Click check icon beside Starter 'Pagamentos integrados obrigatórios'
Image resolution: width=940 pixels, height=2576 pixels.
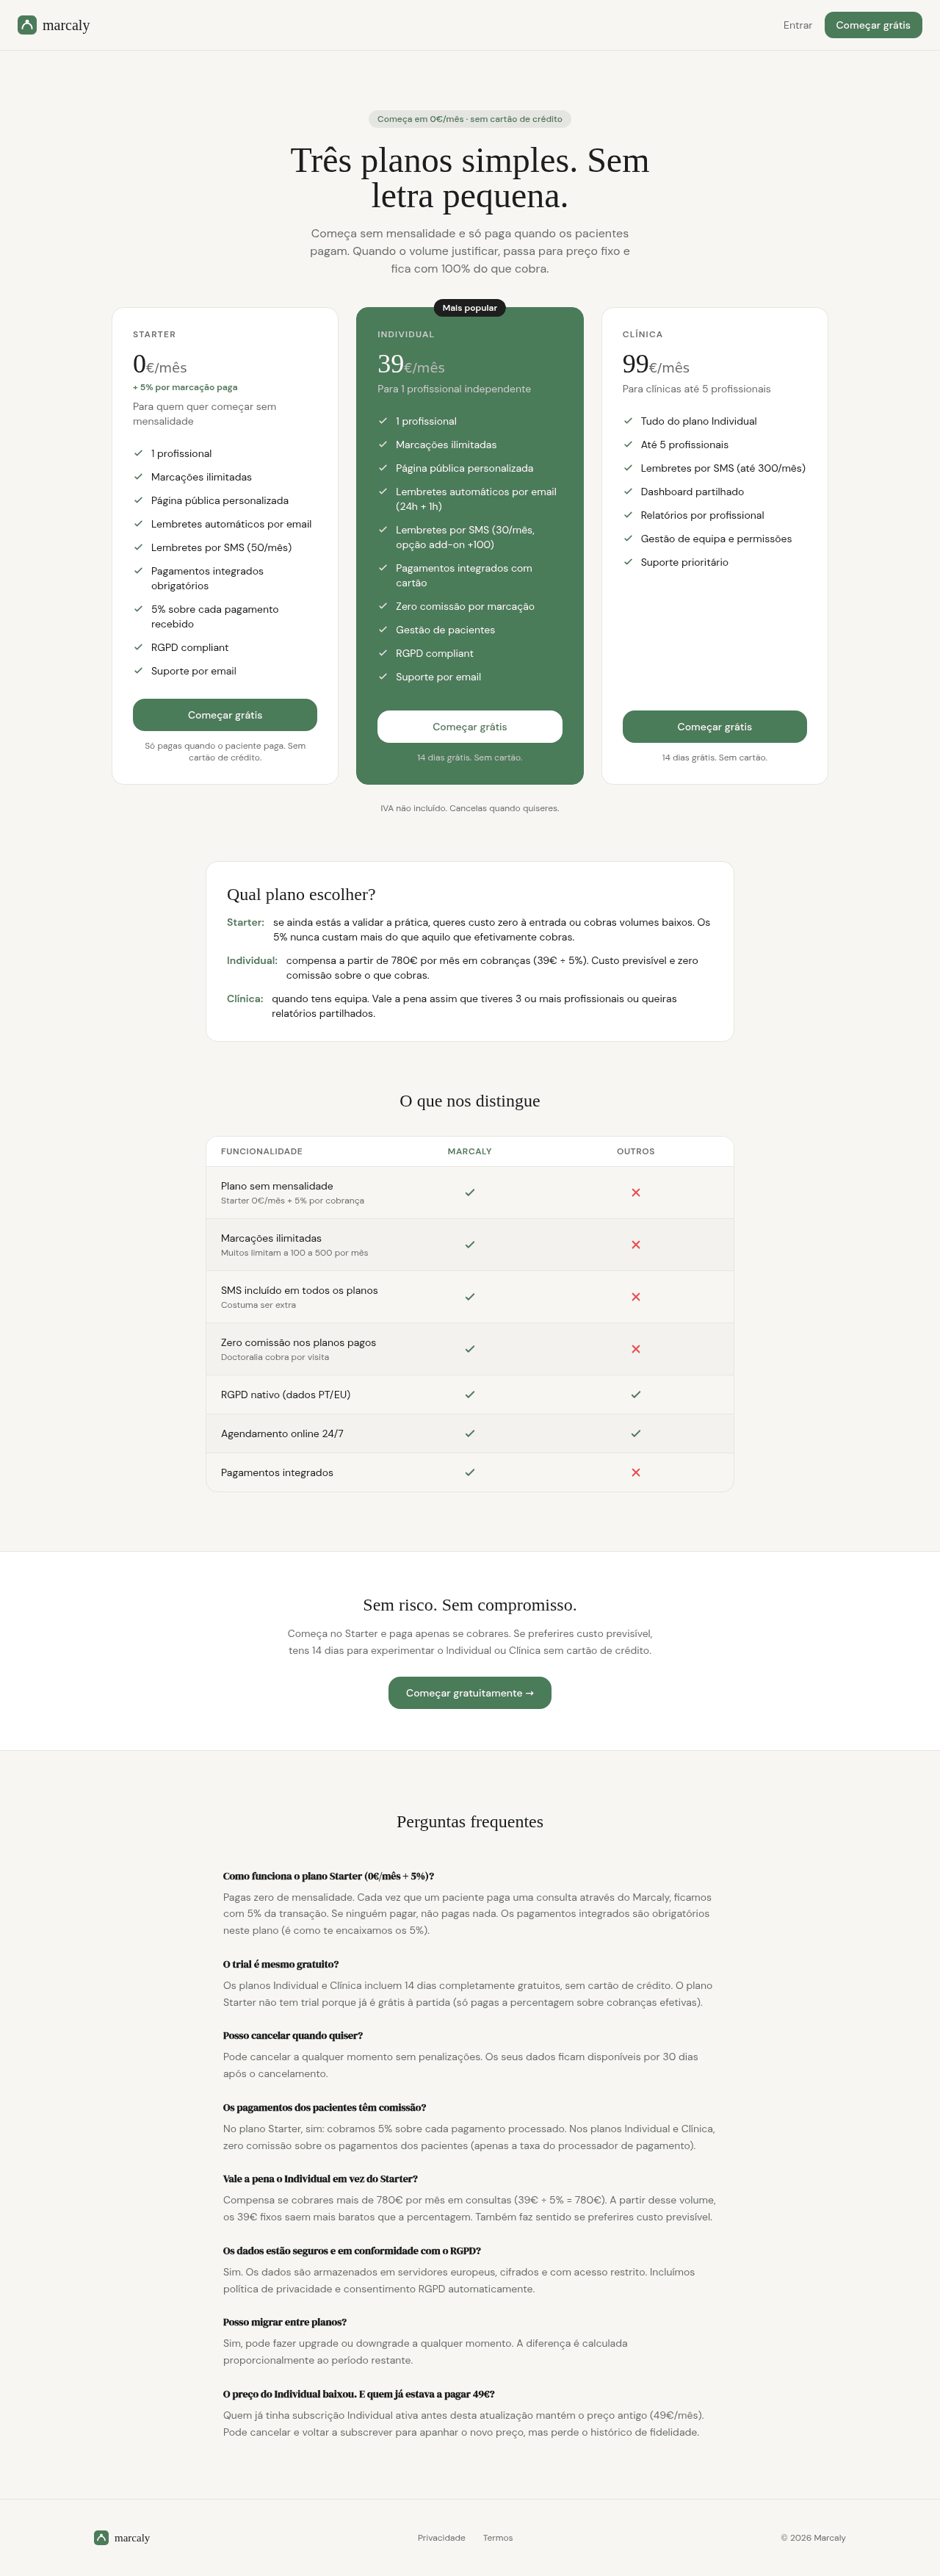138,571
